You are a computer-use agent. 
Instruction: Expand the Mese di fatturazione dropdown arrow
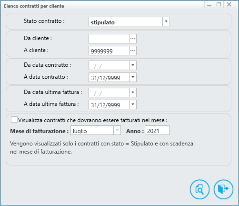pos(117,130)
